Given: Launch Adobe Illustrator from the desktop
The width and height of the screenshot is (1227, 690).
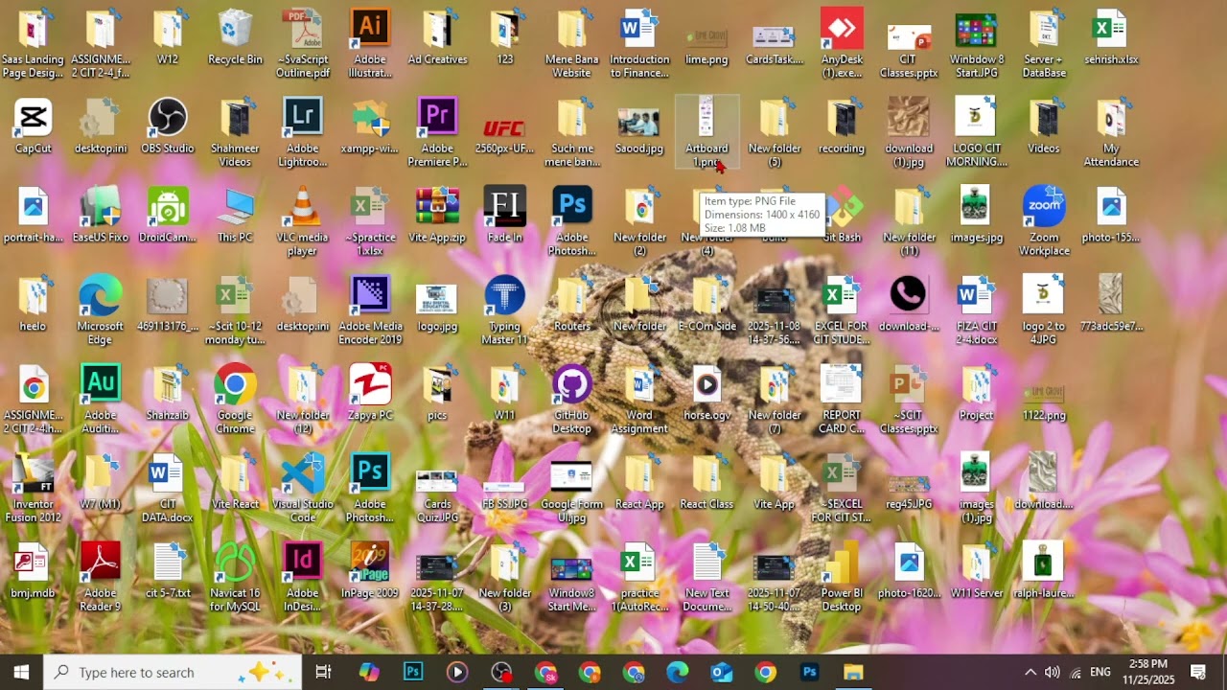Looking at the screenshot, I should [370, 44].
